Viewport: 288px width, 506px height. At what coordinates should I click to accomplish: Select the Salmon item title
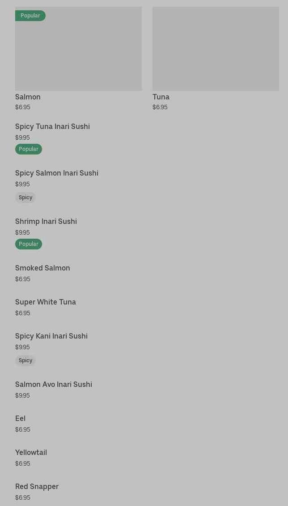pos(28,97)
